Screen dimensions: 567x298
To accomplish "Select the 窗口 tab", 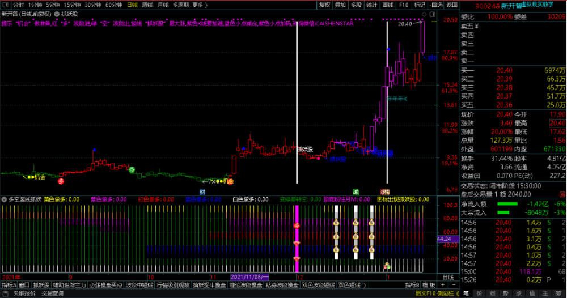I will tap(24, 285).
